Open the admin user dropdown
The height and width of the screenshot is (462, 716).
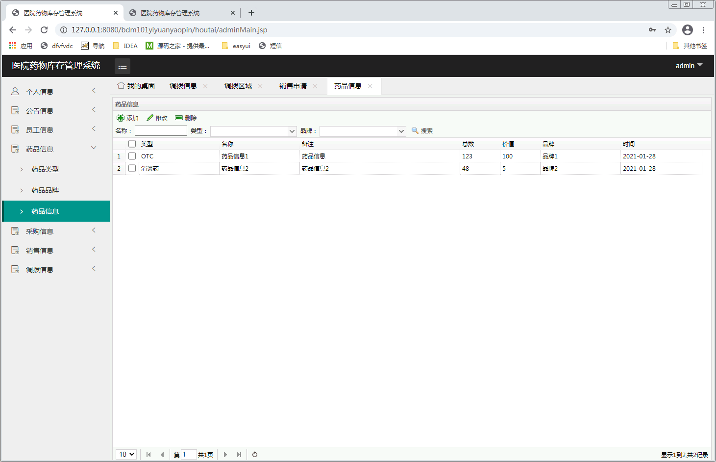[689, 66]
